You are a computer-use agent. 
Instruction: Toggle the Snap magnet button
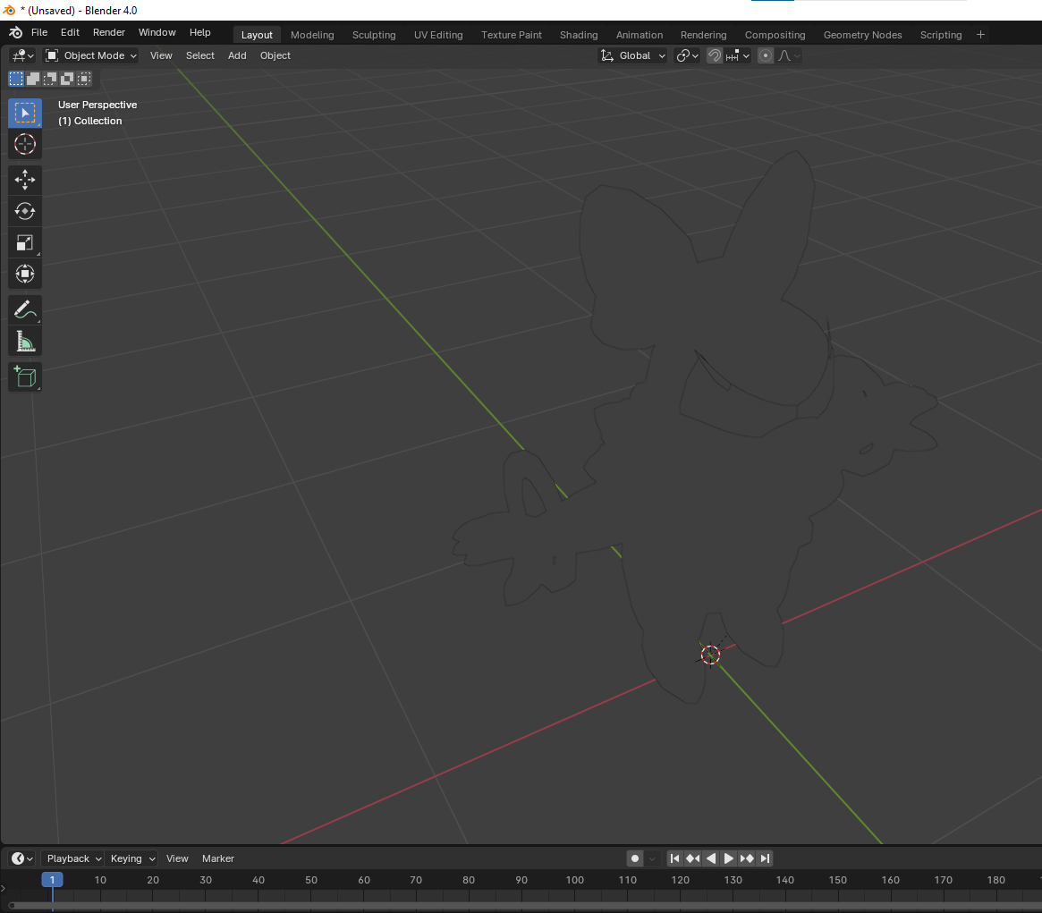tap(715, 55)
